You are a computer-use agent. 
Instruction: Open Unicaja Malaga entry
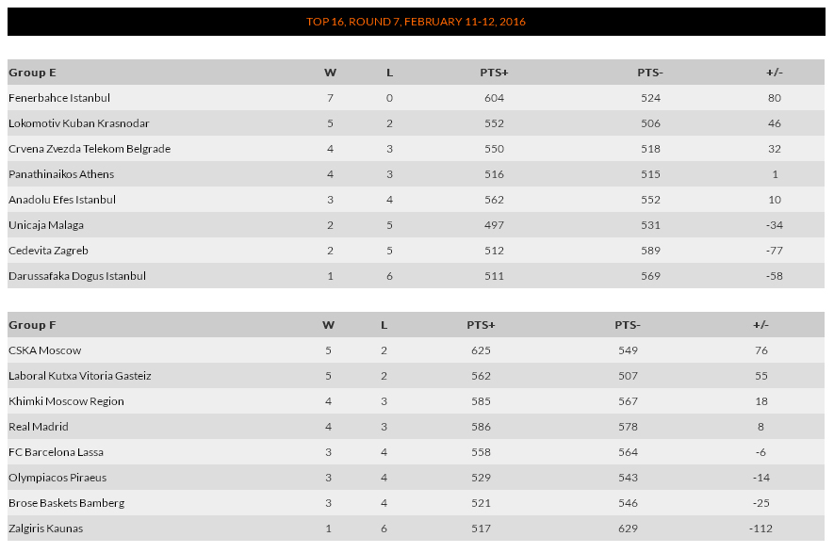point(46,225)
